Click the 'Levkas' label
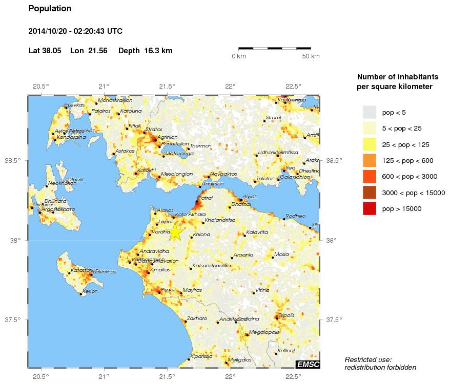The image size is (450, 384). (76, 105)
